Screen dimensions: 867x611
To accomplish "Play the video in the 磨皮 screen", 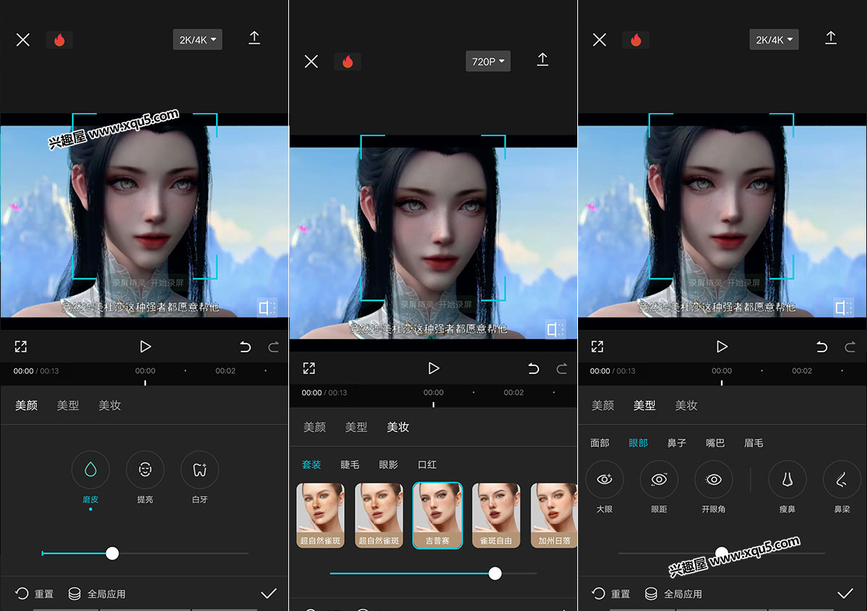I will click(x=145, y=347).
